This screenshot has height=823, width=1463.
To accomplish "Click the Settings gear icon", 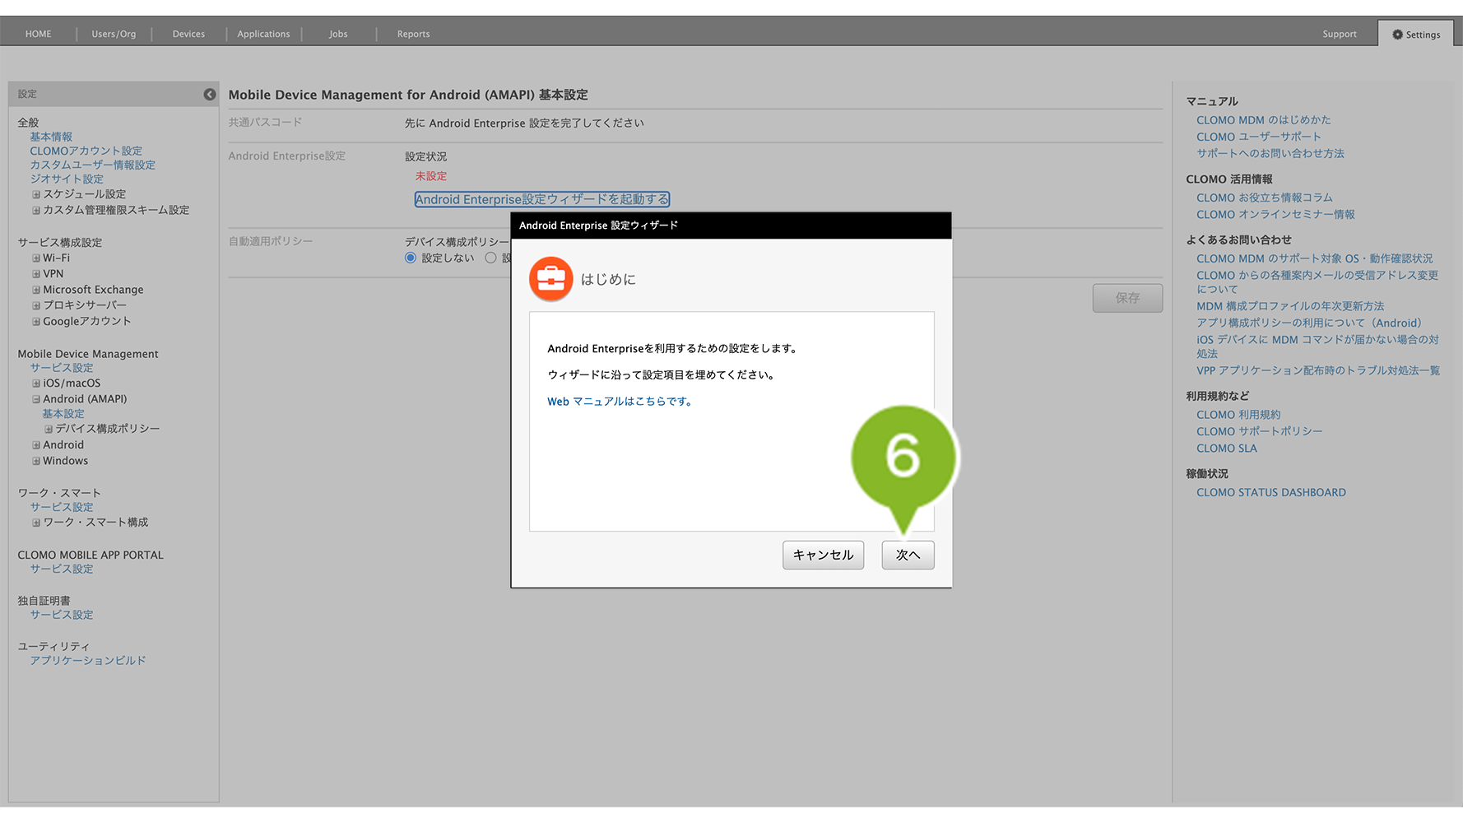I will 1397,35.
